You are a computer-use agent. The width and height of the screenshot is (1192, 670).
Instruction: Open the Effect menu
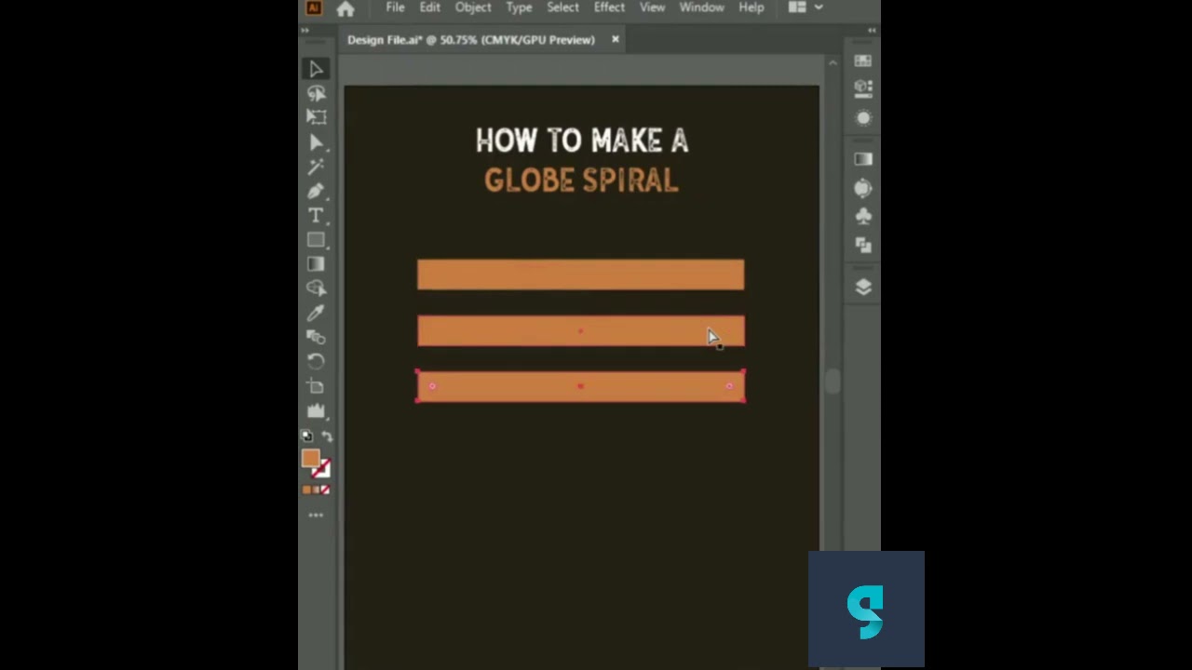click(609, 7)
